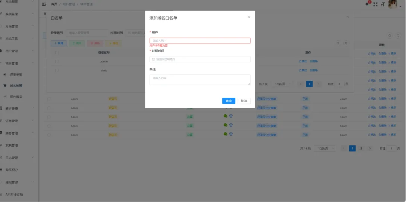This screenshot has height=202, width=406.
Task: Click the font size icon in header
Action: 383,4
